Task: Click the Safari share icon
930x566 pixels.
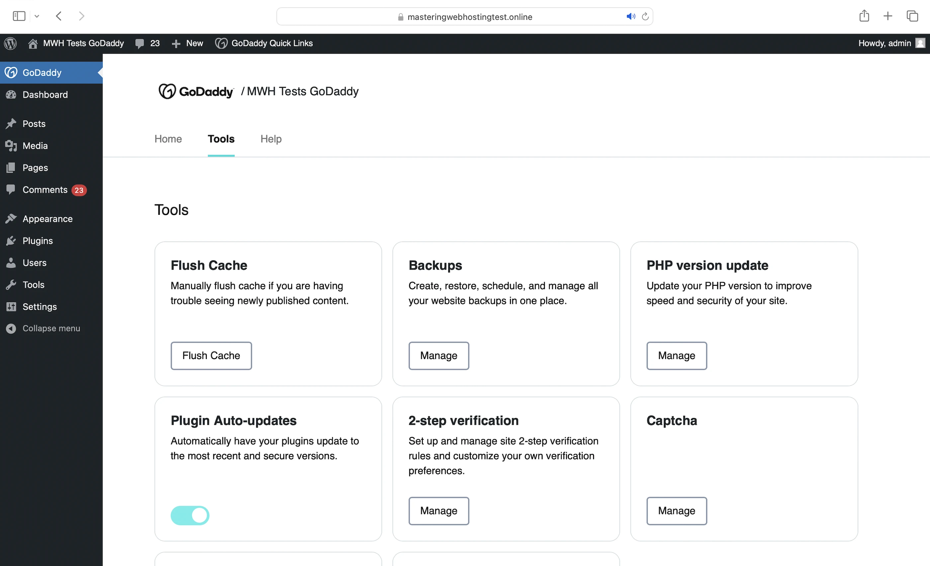Action: 864,16
